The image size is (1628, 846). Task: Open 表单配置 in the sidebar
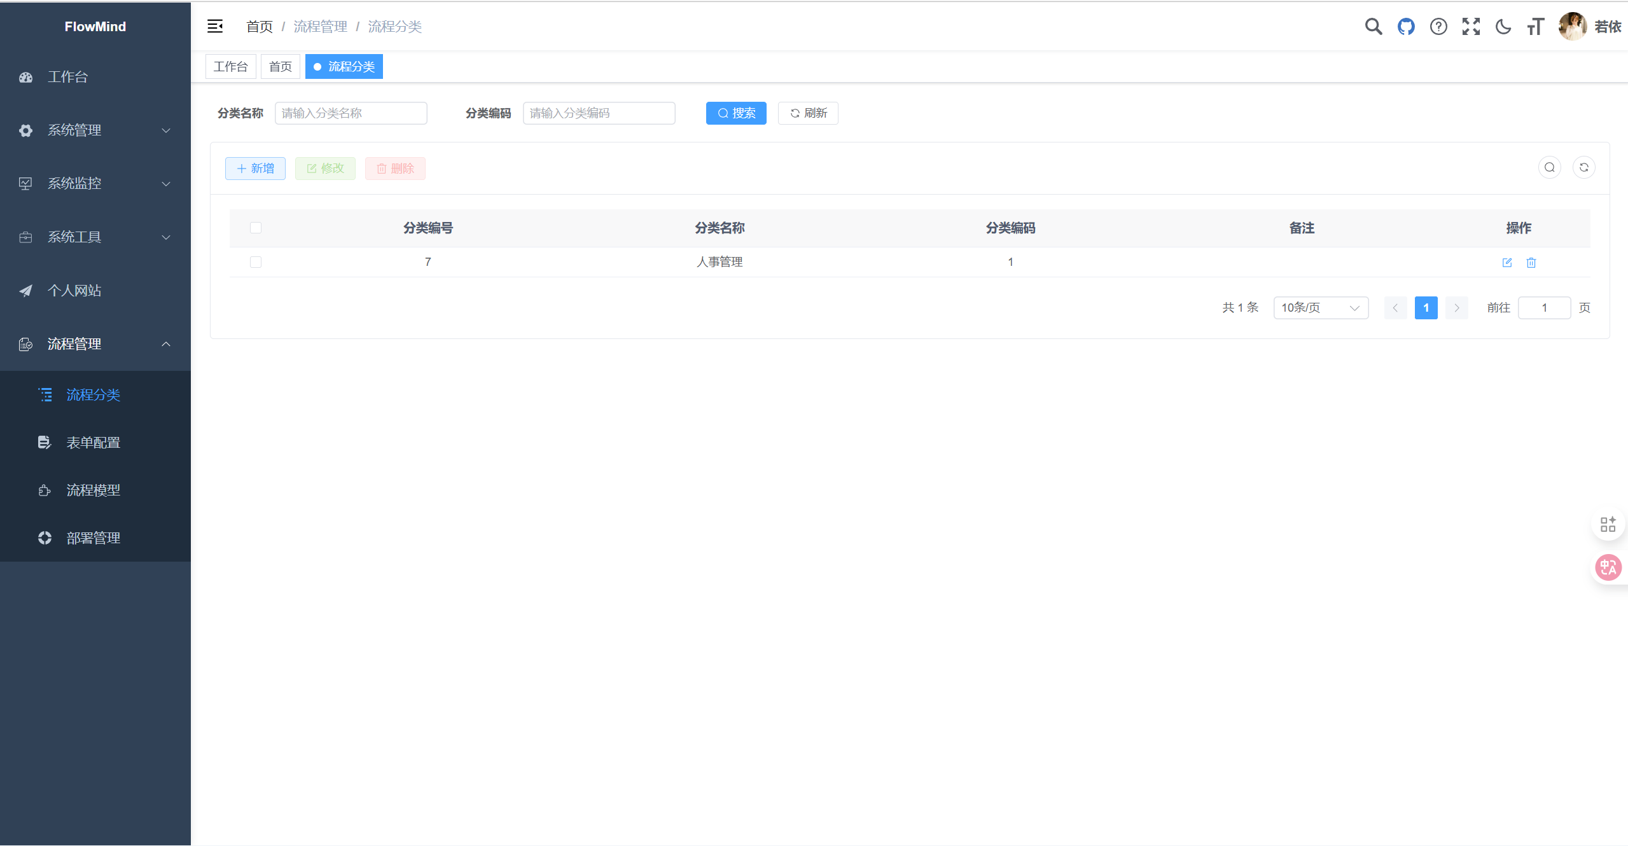94,443
